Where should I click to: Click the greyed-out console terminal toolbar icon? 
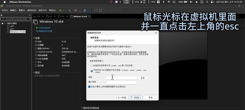pyautogui.click(x=111, y=10)
